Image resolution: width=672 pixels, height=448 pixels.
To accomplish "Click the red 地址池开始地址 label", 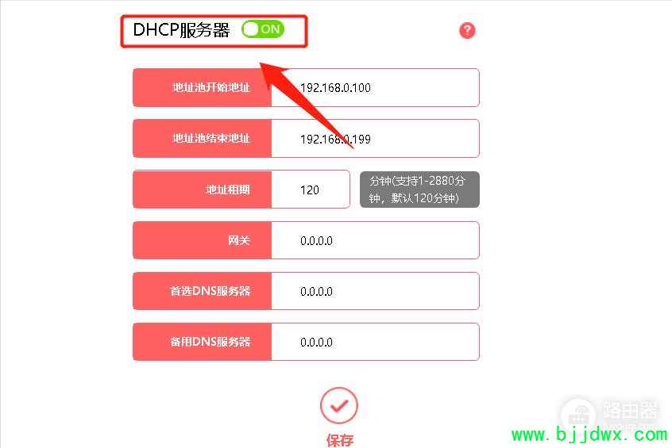I will [203, 88].
